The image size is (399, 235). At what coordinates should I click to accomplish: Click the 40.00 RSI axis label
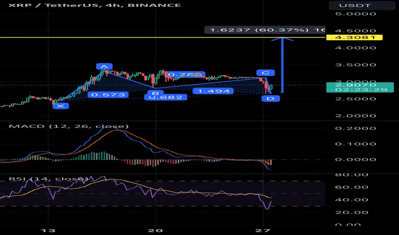pyautogui.click(x=351, y=200)
